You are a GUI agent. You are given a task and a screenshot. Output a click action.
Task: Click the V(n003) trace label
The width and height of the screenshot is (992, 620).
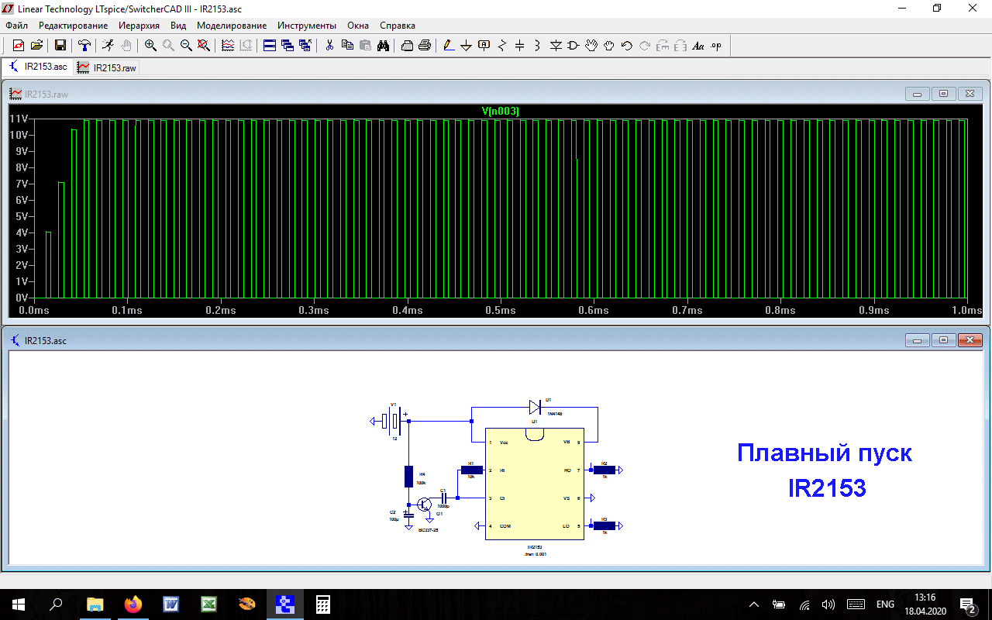500,112
